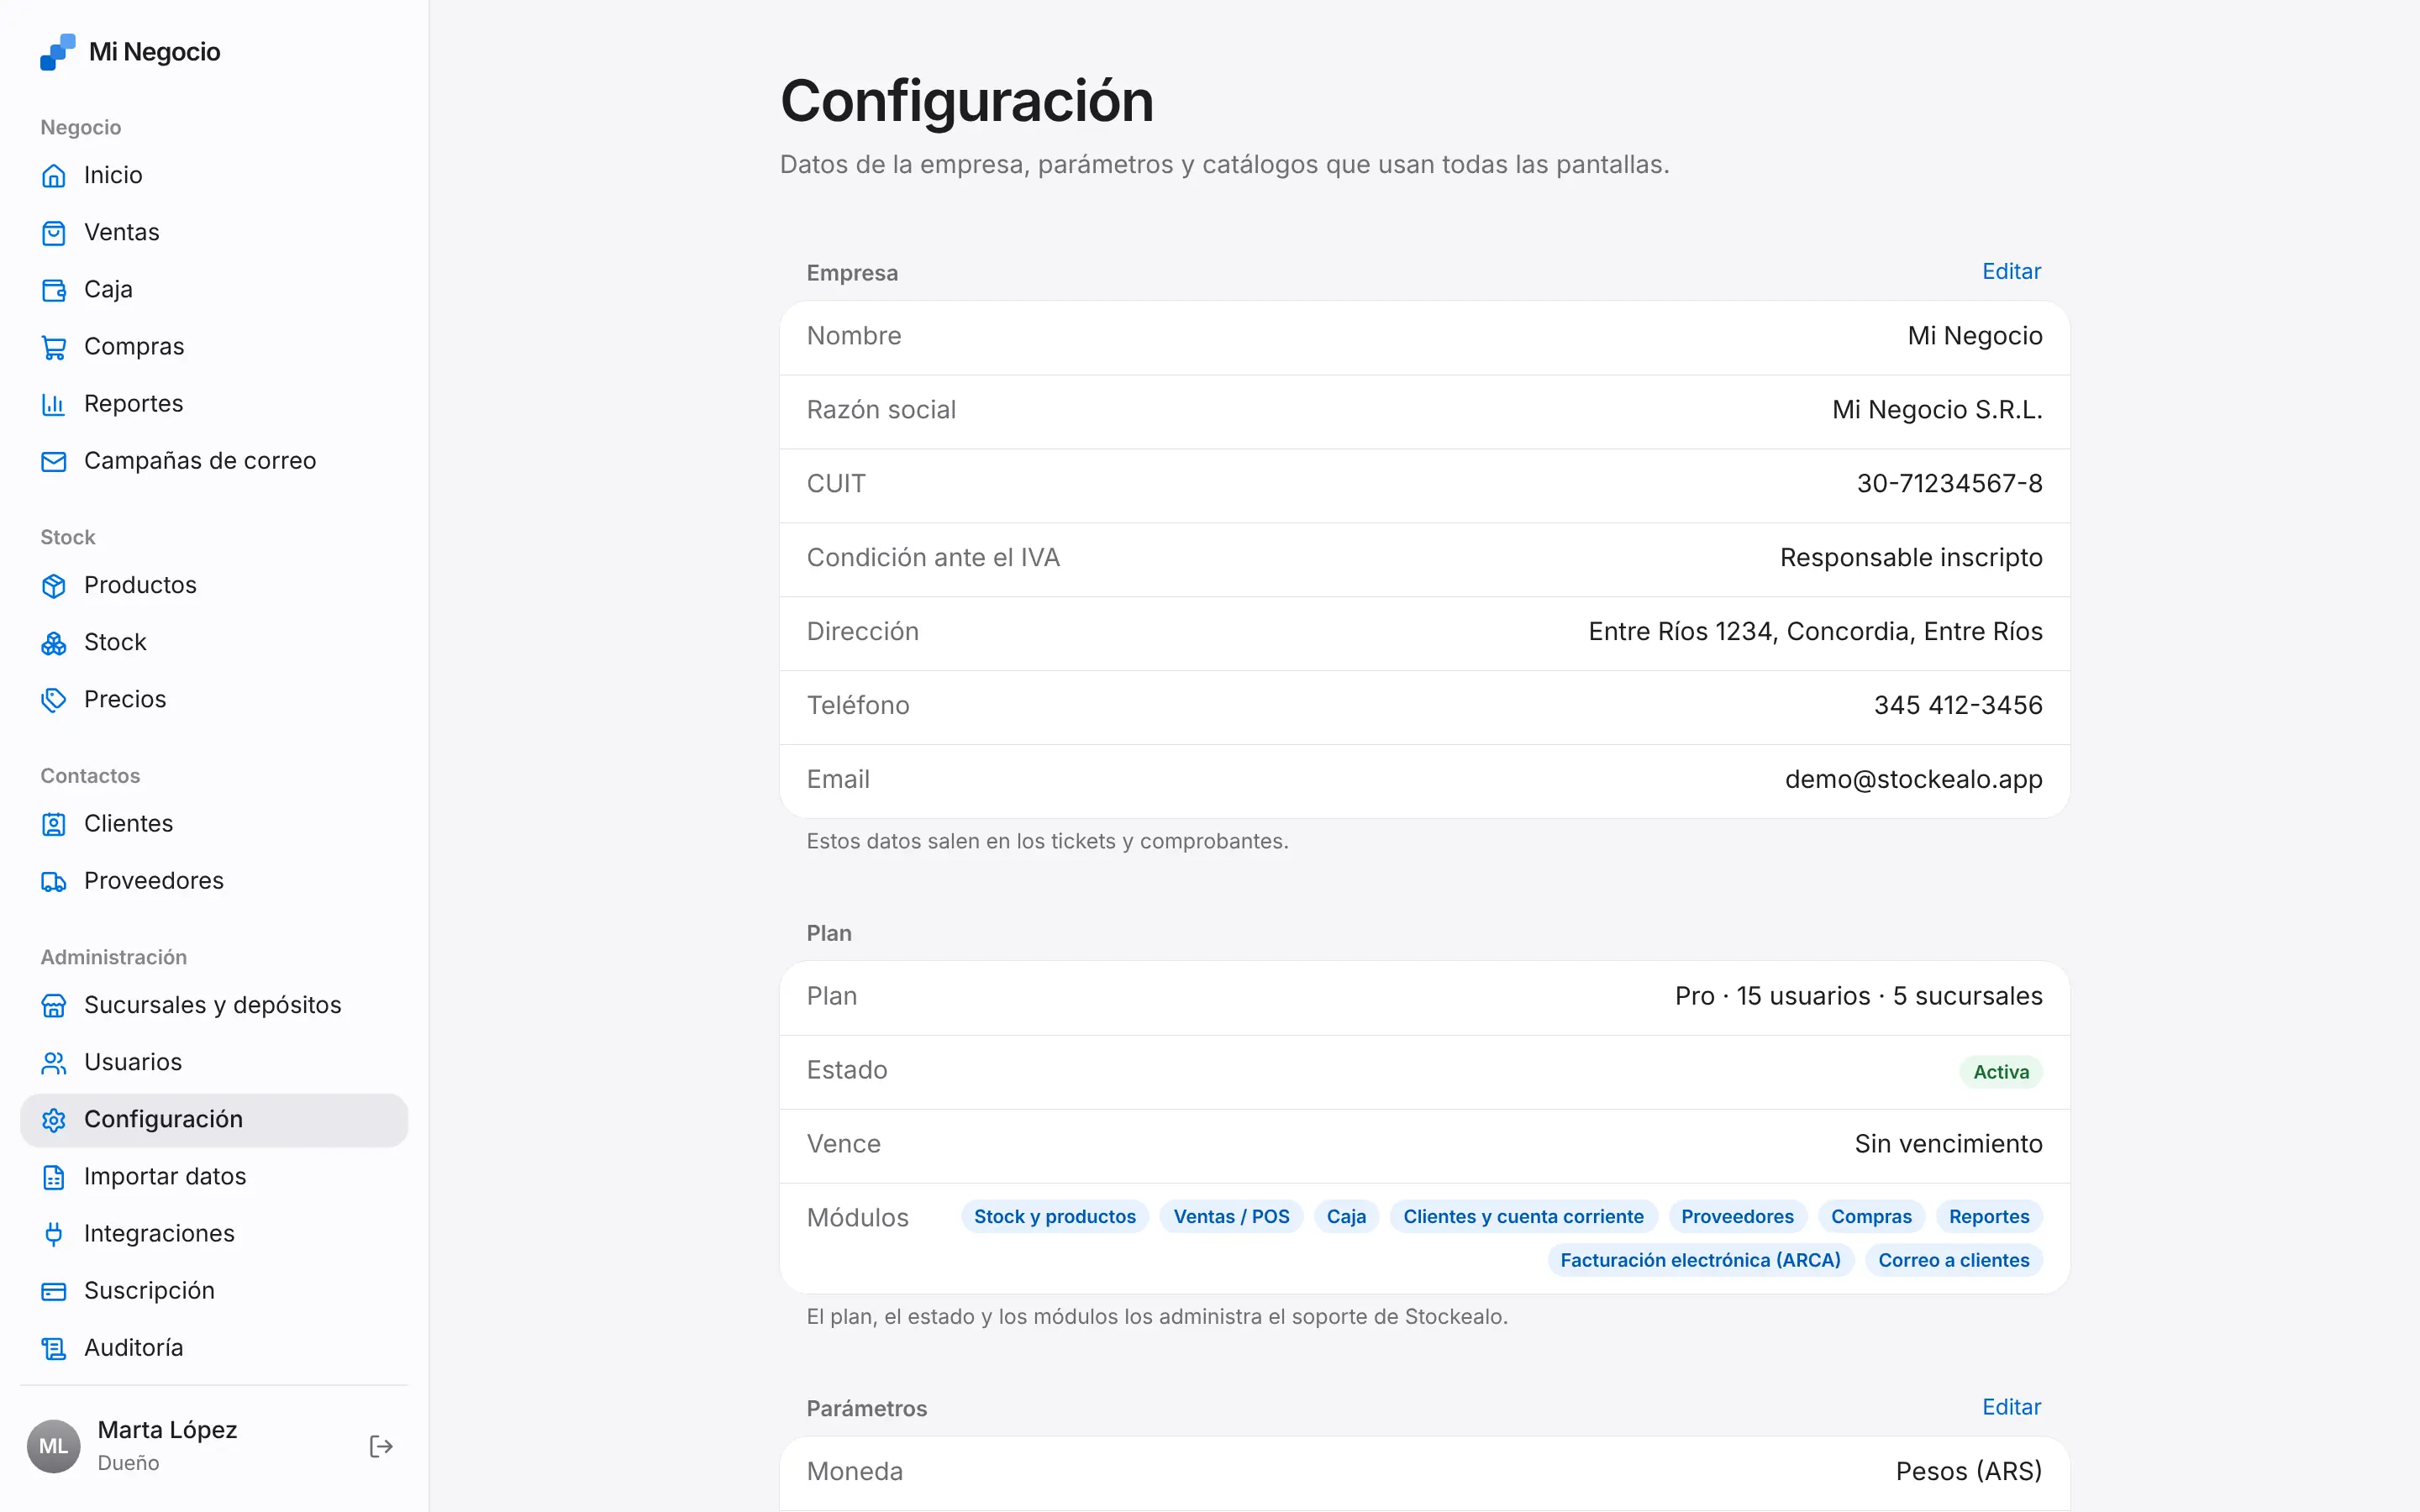
Task: Click the Stock cubes icon
Action: coord(54,643)
